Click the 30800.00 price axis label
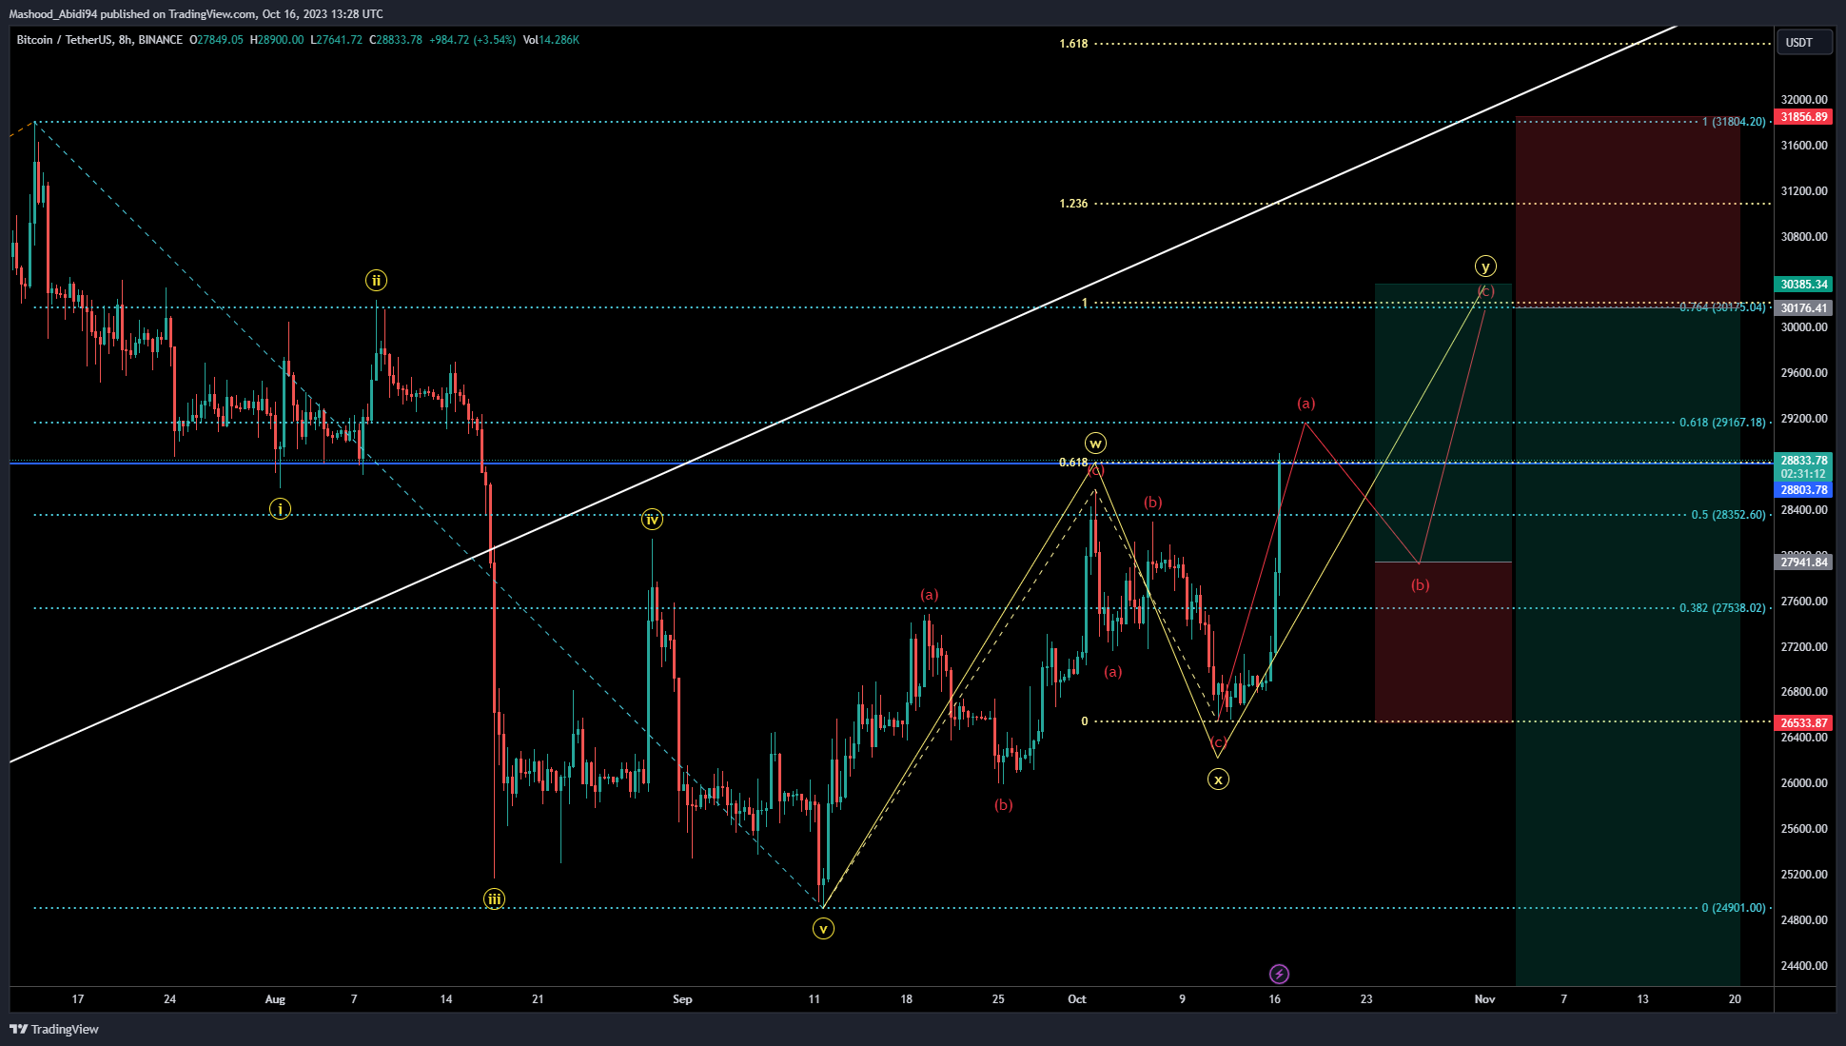1846x1046 pixels. click(1804, 237)
